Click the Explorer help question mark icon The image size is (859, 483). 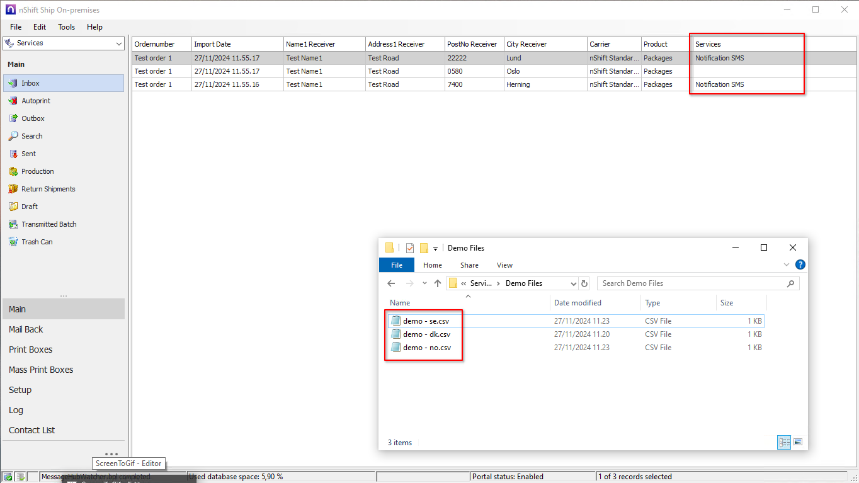pos(800,265)
